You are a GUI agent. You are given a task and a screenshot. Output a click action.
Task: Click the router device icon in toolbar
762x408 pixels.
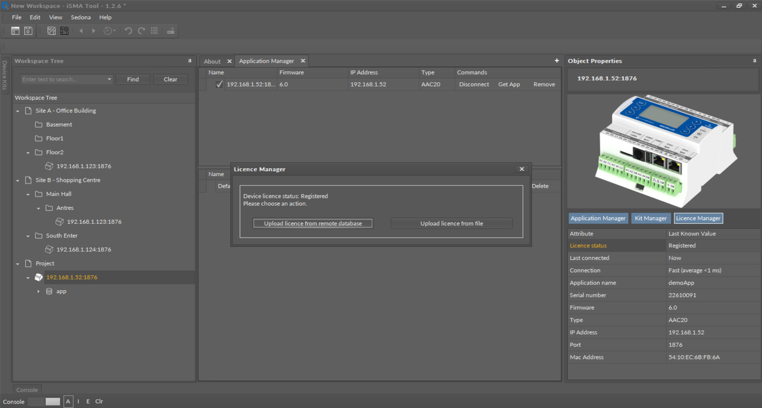[x=171, y=31]
